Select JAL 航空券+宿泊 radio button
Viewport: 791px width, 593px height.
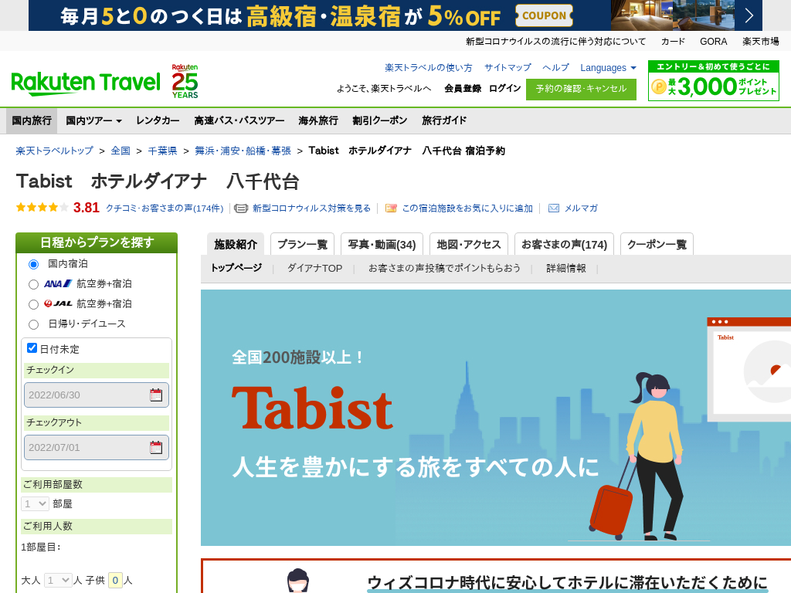(x=33, y=304)
